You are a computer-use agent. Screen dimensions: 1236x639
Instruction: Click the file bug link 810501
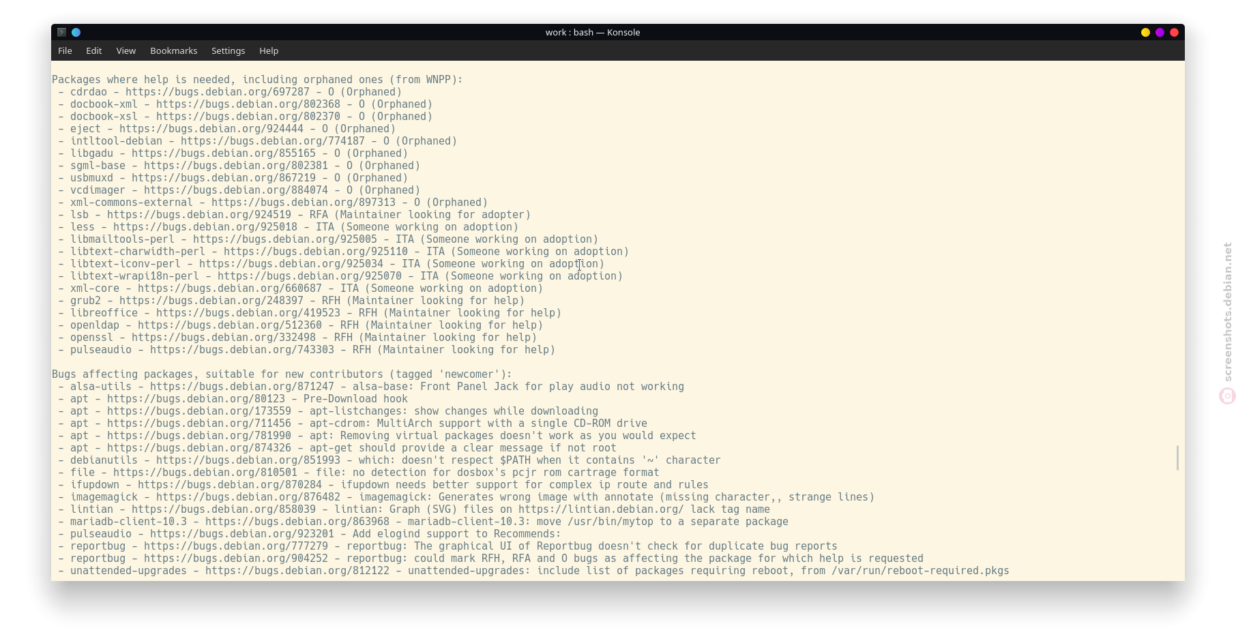pyautogui.click(x=205, y=473)
